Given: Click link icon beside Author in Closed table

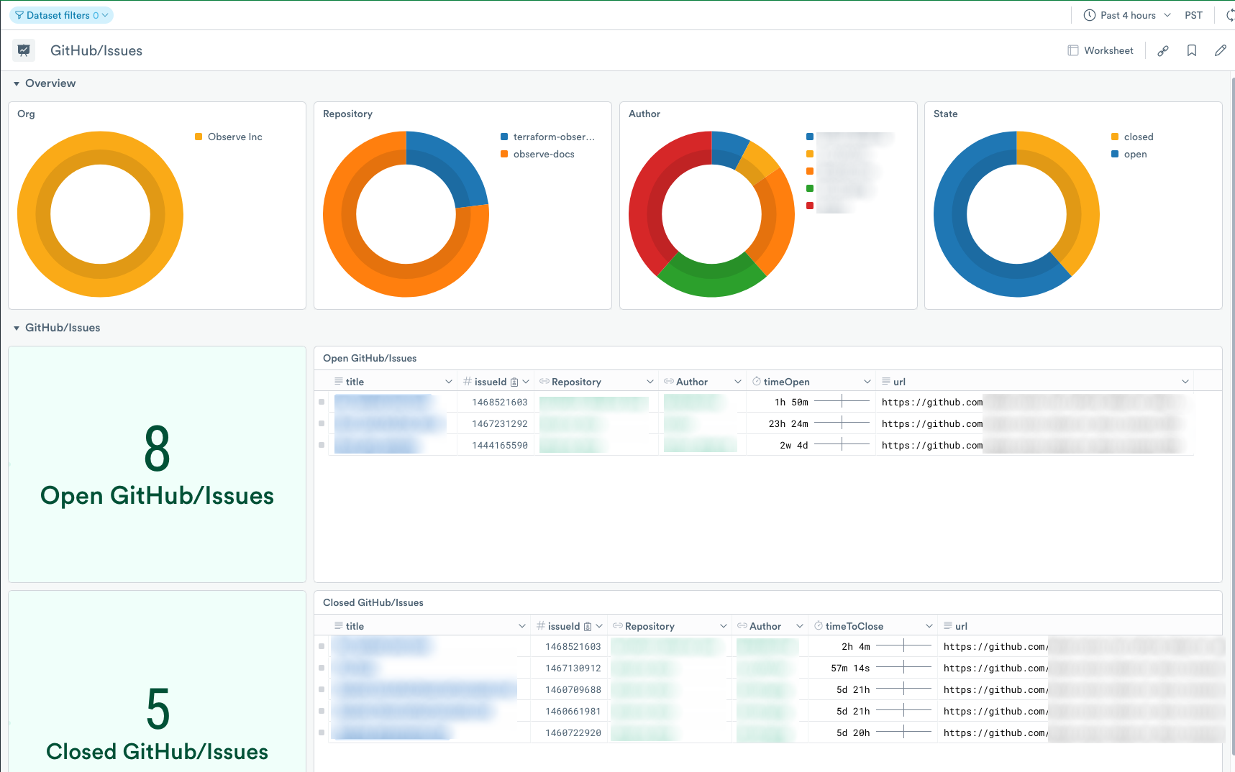Looking at the screenshot, I should coord(742,626).
